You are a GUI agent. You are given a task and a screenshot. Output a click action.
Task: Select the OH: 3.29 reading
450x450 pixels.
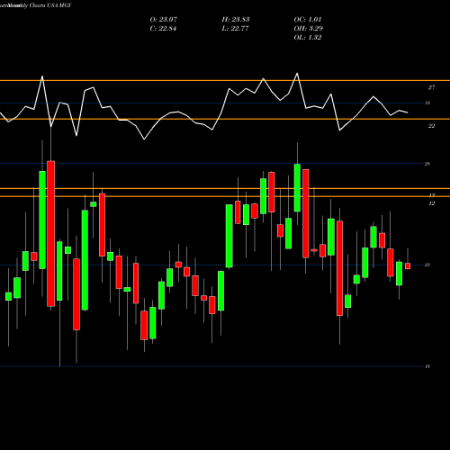(308, 29)
